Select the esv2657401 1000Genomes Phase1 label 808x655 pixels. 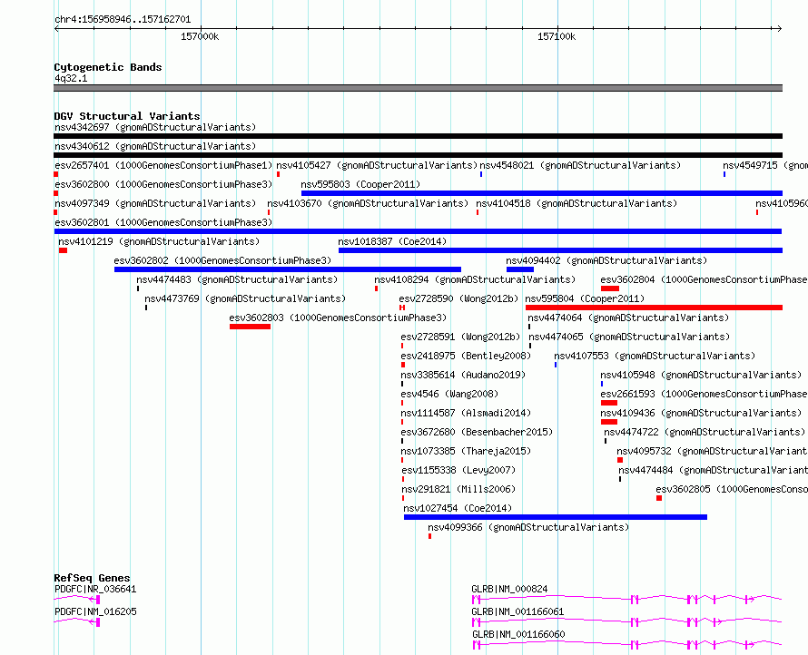click(163, 165)
